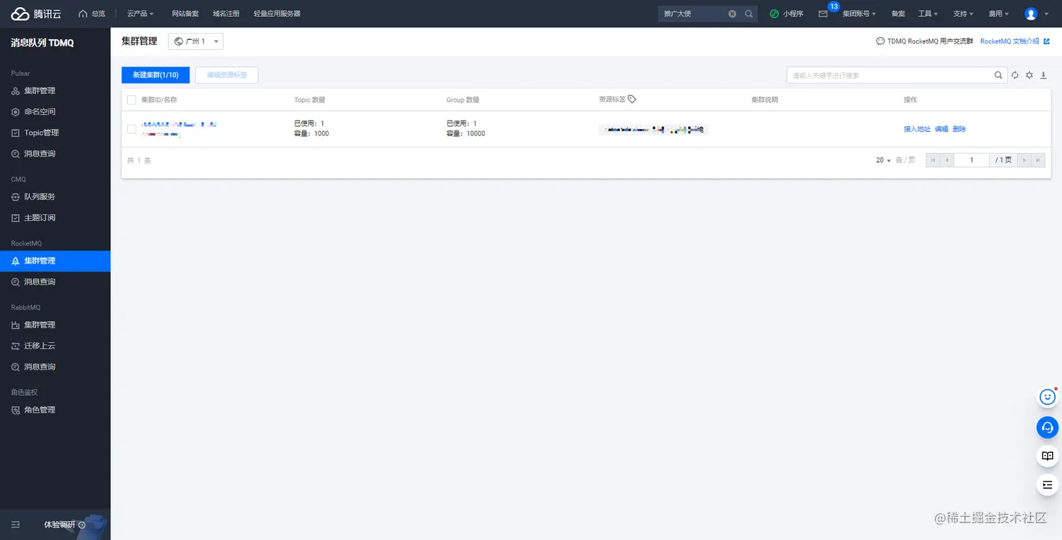Open the feedback smiley icon
This screenshot has height=540, width=1062.
tap(1047, 397)
